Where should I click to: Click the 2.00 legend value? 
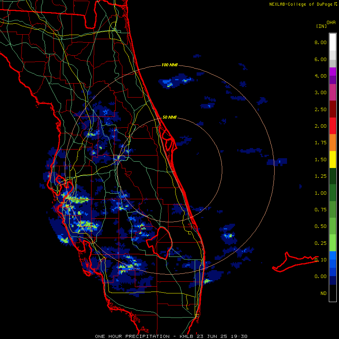tap(321, 126)
